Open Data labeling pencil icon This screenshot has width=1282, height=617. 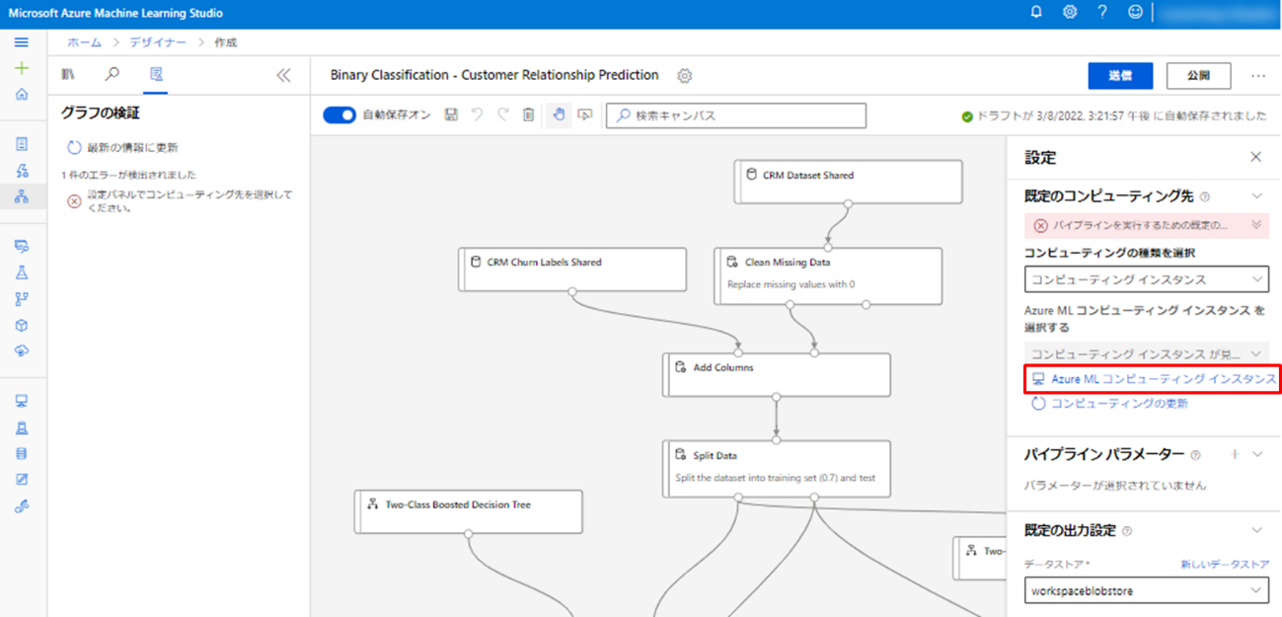click(x=22, y=480)
